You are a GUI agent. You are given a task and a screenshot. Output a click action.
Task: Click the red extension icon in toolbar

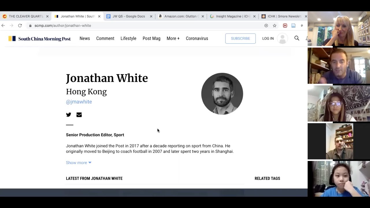(285, 25)
